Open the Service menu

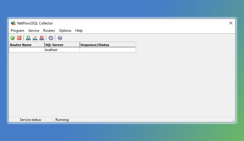(34, 31)
